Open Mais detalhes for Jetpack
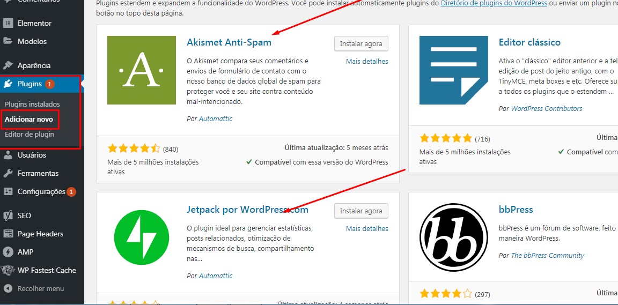The width and height of the screenshot is (618, 305). click(x=367, y=228)
